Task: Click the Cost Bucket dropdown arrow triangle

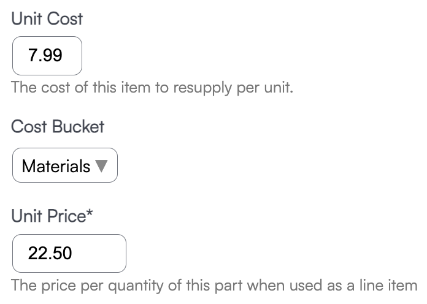Action: (102, 166)
